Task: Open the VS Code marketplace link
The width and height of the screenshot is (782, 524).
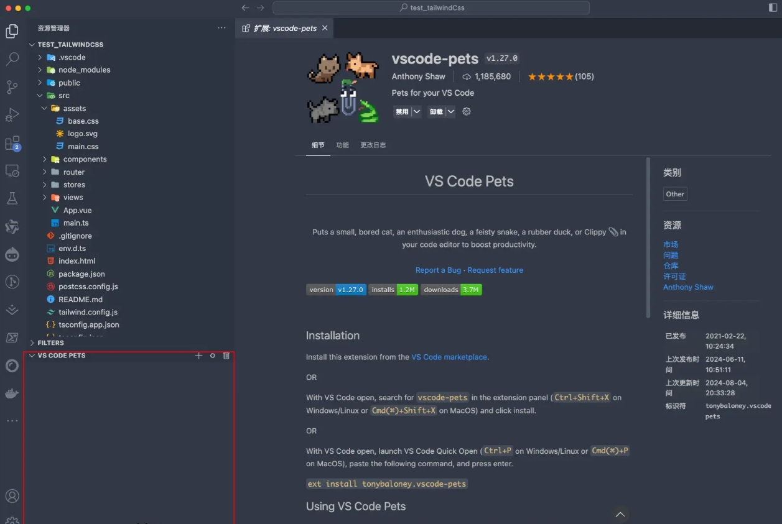Action: tap(449, 357)
